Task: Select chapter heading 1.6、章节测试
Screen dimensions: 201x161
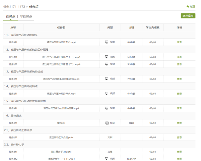Action: coord(13,116)
